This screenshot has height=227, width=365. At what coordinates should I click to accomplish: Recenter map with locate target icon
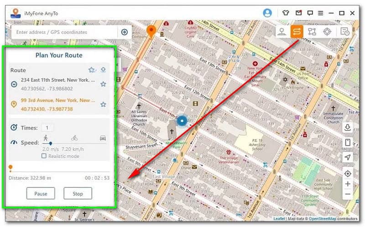pyautogui.click(x=348, y=174)
